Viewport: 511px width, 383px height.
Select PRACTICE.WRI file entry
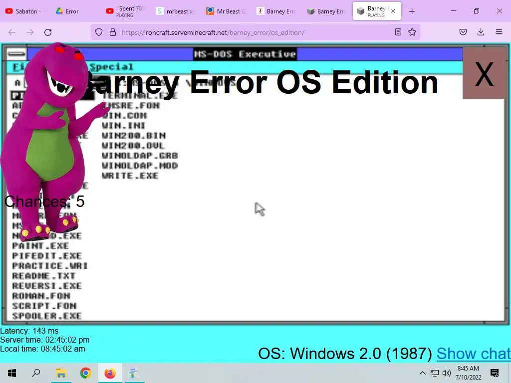pyautogui.click(x=50, y=266)
